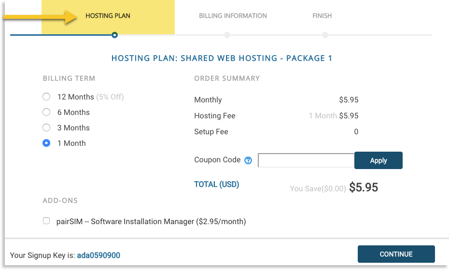Open the Hosting Plan tab
Image resolution: width=449 pixels, height=270 pixels.
[108, 15]
